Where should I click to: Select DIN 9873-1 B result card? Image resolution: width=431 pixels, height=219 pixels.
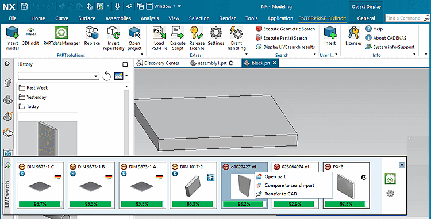pyautogui.click(x=91, y=185)
